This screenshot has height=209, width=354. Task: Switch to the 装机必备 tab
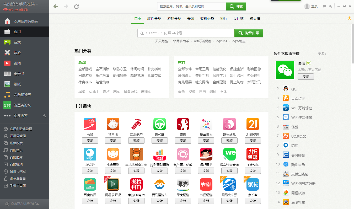click(x=207, y=19)
